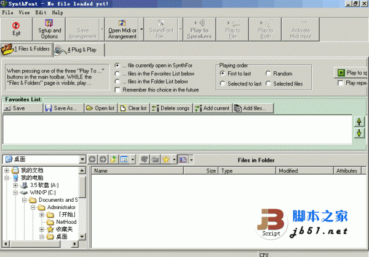Click Play to Speakers in toolbar
Viewport: 369px width, 257px height.
click(199, 29)
